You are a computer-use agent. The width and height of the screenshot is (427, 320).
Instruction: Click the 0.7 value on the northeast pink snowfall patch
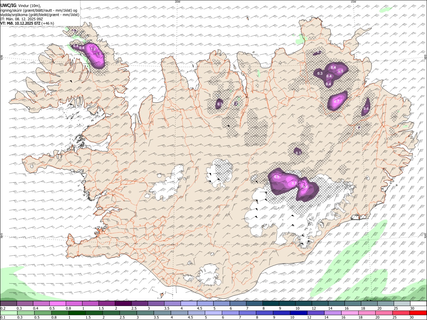pyautogui.click(x=337, y=102)
